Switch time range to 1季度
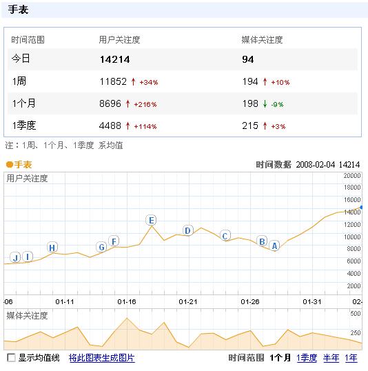The height and width of the screenshot is (371, 368). coord(307,358)
